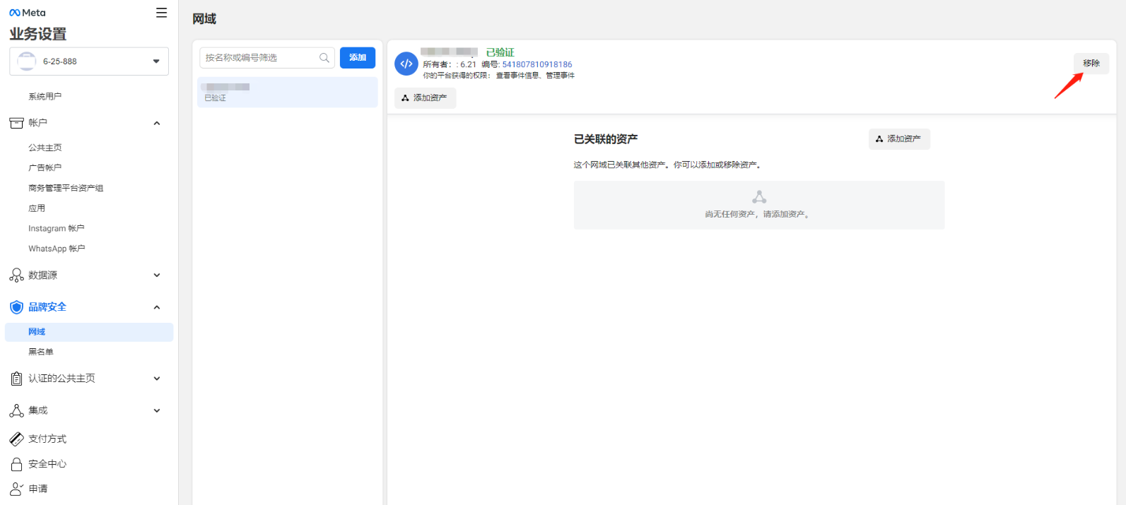Click the 数据源 data sources icon

[16, 275]
